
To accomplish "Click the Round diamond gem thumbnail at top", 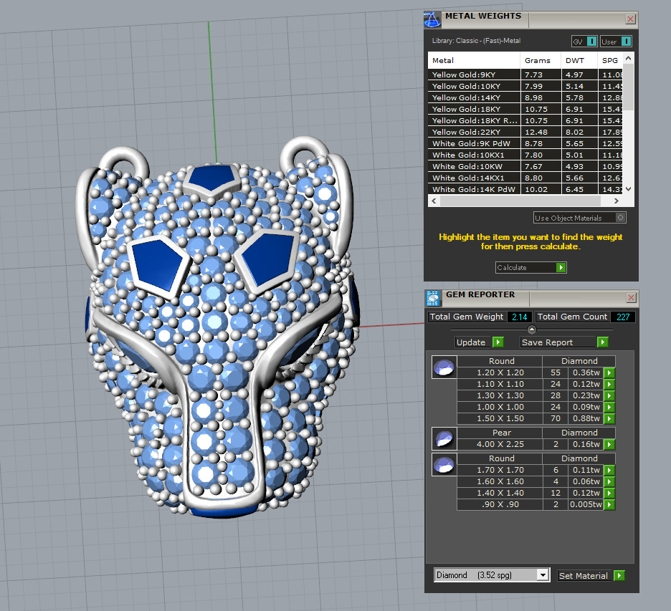I will click(x=444, y=367).
